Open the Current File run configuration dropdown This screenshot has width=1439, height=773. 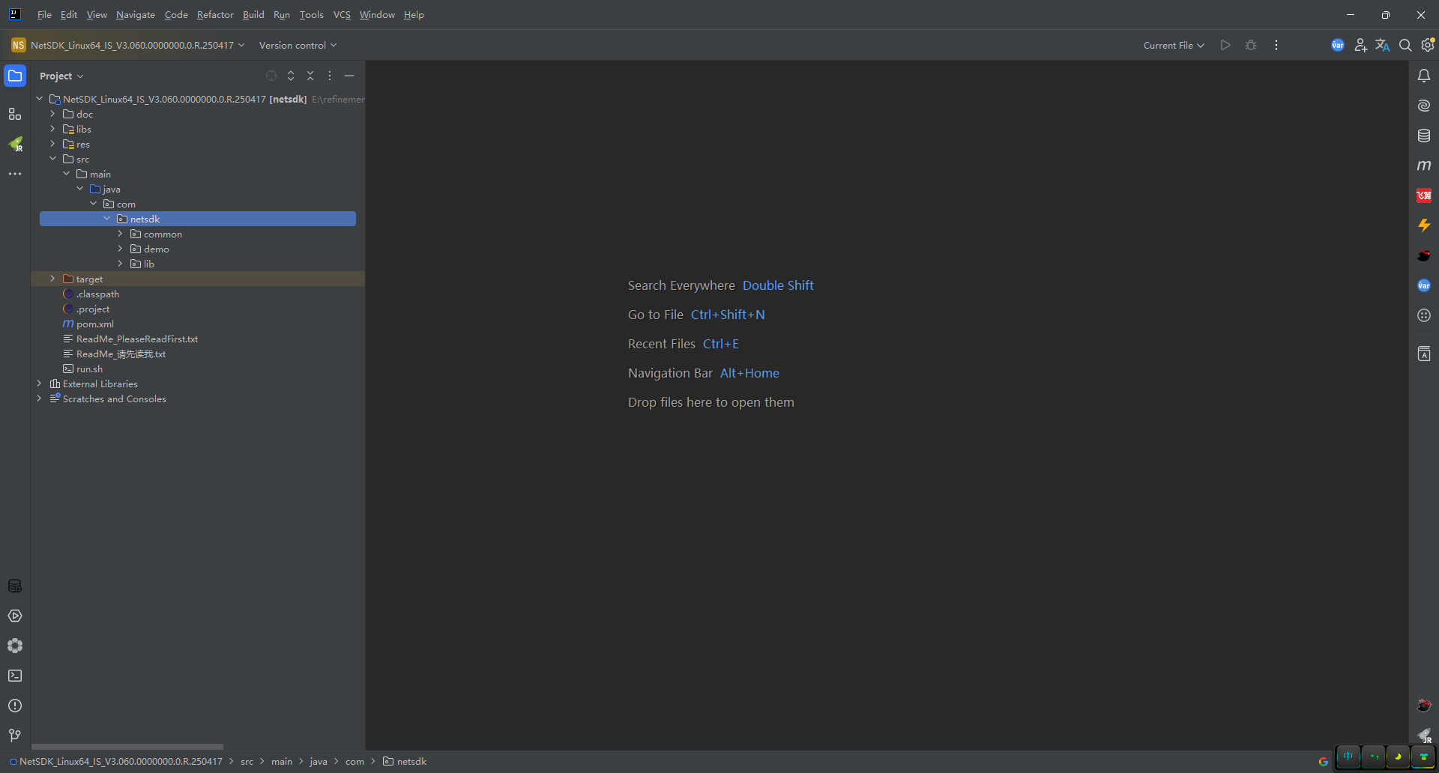click(x=1173, y=45)
